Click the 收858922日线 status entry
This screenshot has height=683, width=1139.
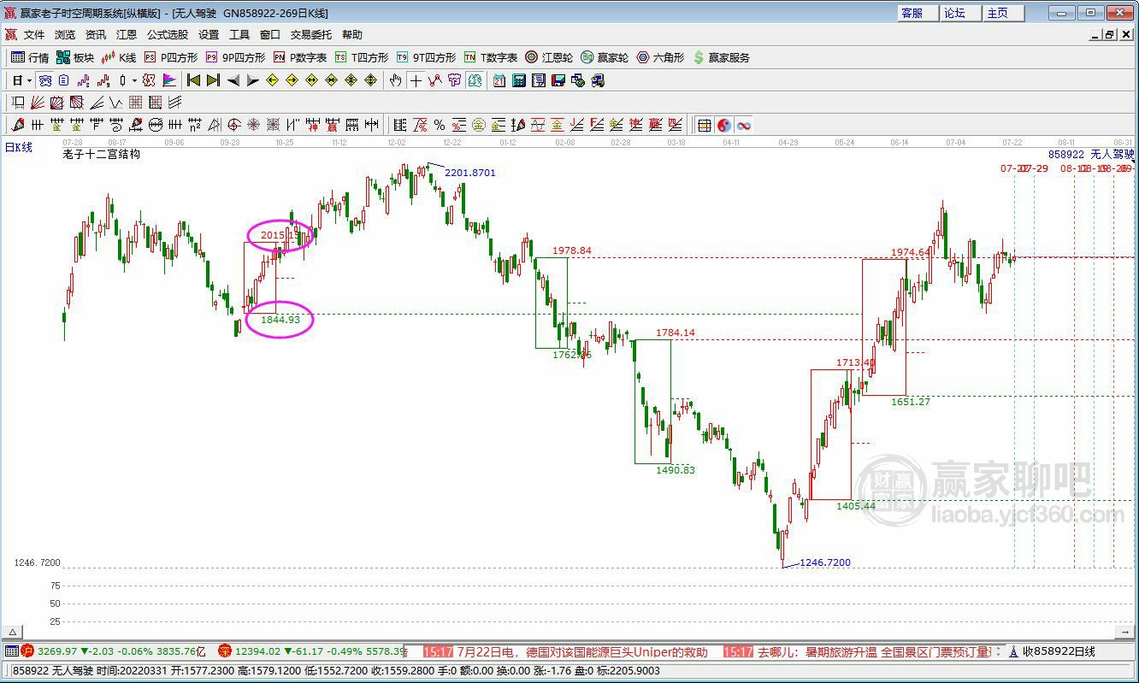pyautogui.click(x=1059, y=652)
